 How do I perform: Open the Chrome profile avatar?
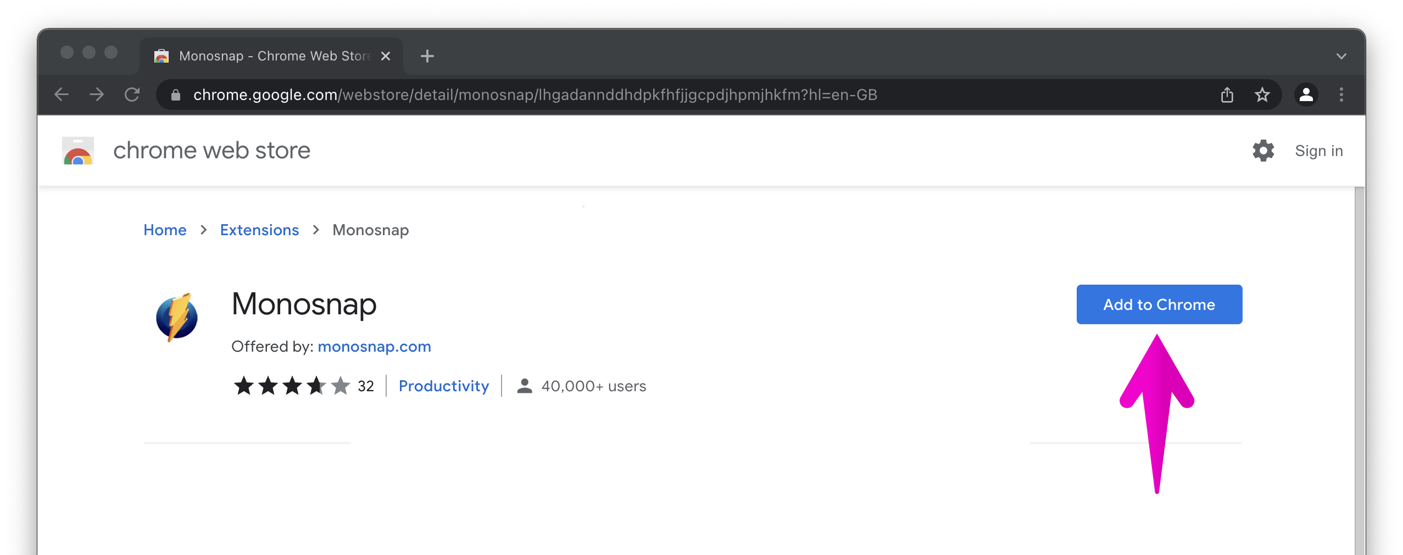coord(1306,95)
